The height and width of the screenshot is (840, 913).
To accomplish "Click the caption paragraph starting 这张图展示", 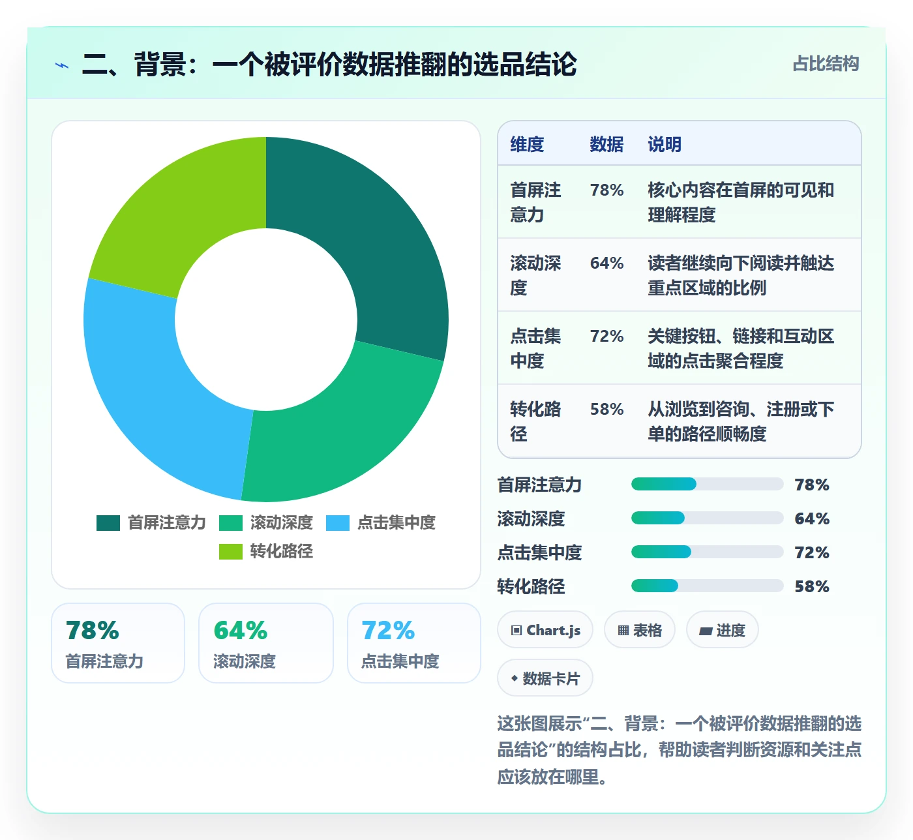I will (680, 750).
